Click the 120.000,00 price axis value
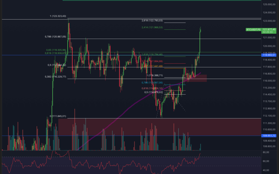 [269, 46]
